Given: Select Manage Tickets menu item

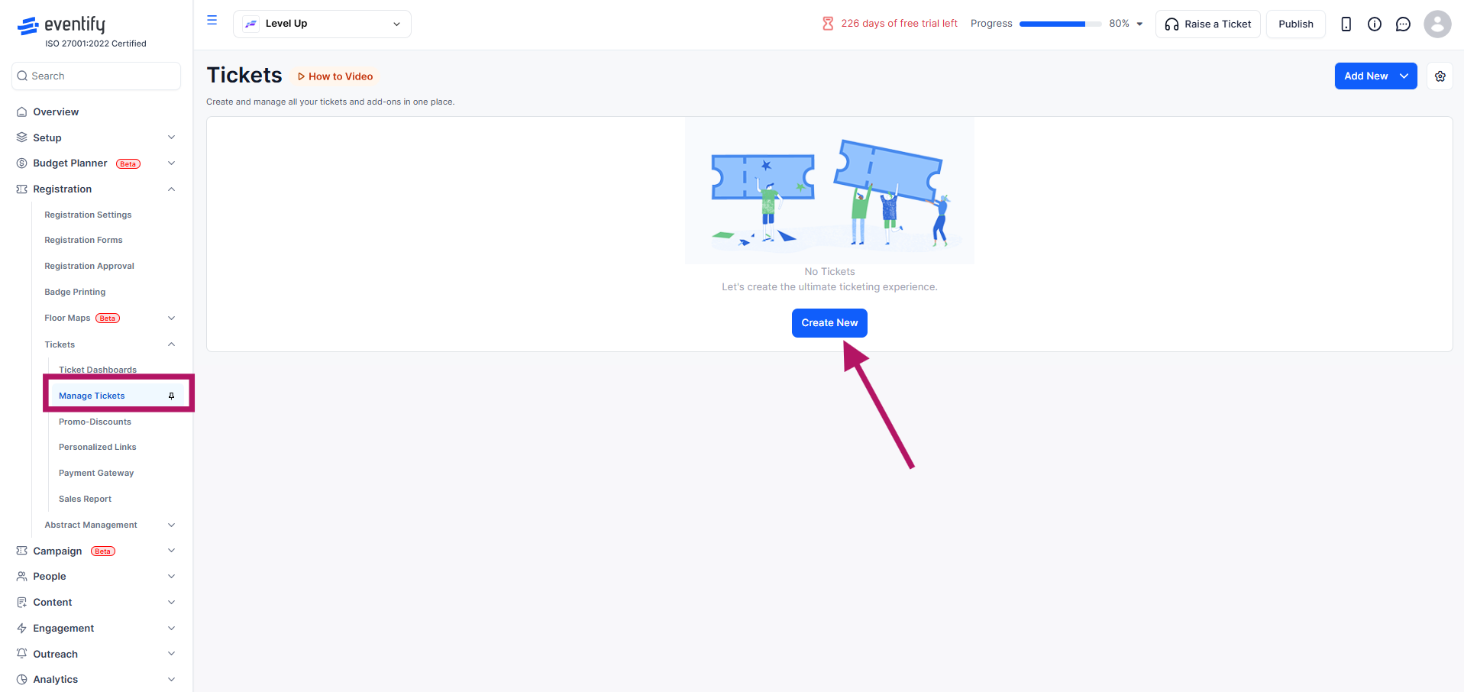Looking at the screenshot, I should point(92,396).
